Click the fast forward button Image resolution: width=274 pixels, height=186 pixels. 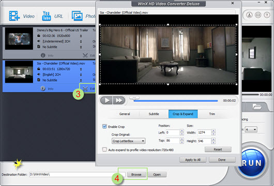pos(119,100)
